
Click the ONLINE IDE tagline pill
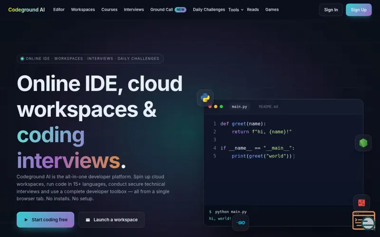point(90,58)
